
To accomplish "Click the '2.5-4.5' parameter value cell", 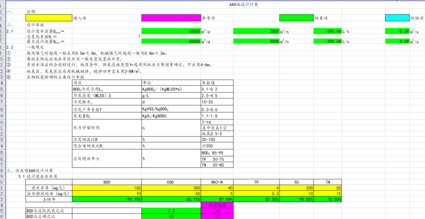I will [217, 96].
